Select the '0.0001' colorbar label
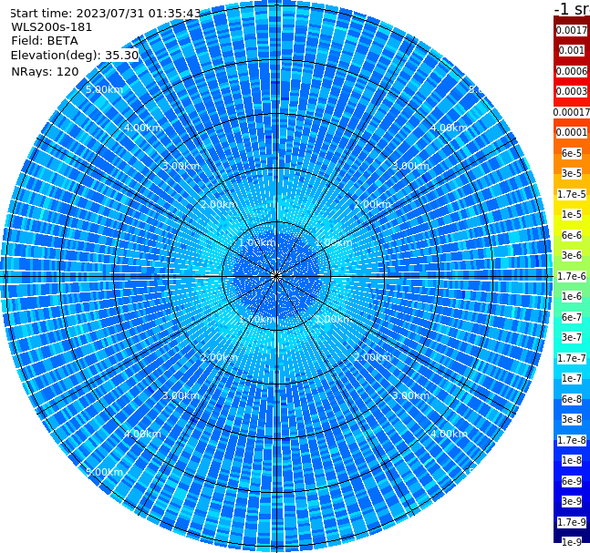 point(572,132)
